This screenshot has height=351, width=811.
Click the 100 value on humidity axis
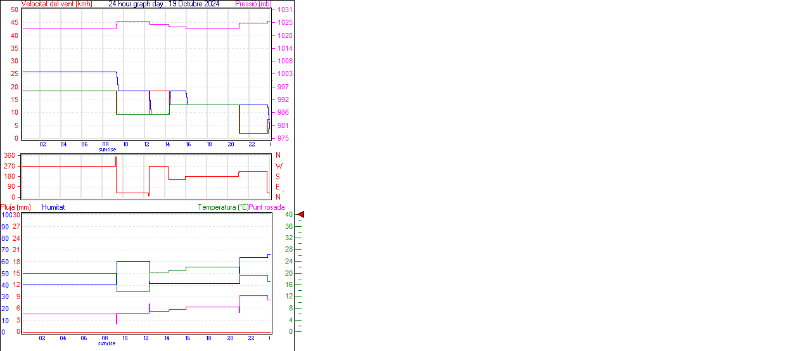tap(6, 215)
